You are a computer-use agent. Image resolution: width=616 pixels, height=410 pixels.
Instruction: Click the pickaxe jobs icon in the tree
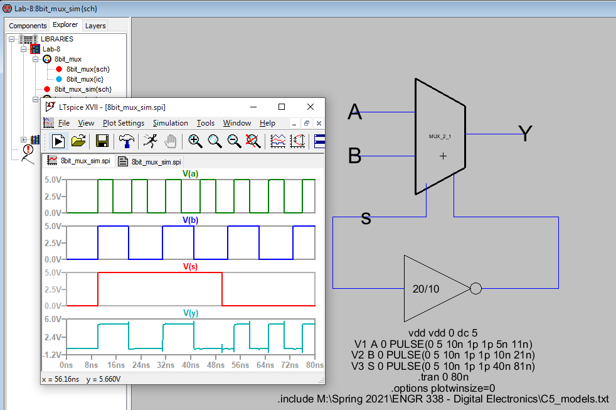28,159
